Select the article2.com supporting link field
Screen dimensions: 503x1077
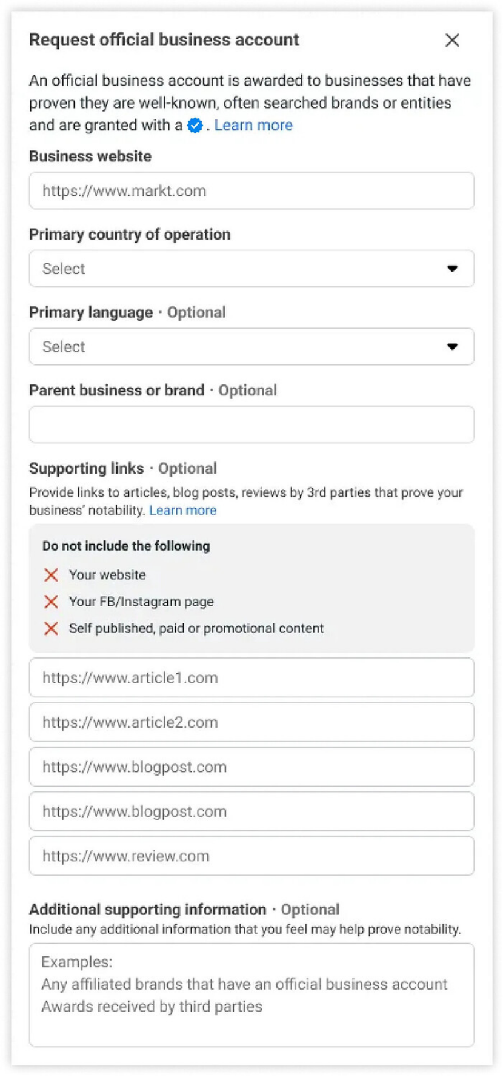coord(252,722)
